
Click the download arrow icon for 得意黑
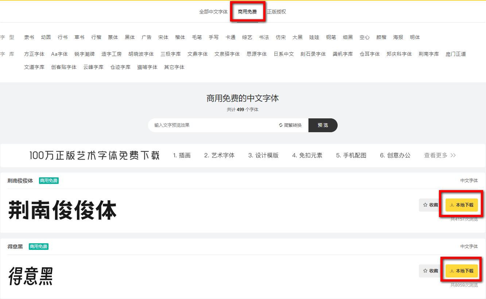pyautogui.click(x=451, y=271)
